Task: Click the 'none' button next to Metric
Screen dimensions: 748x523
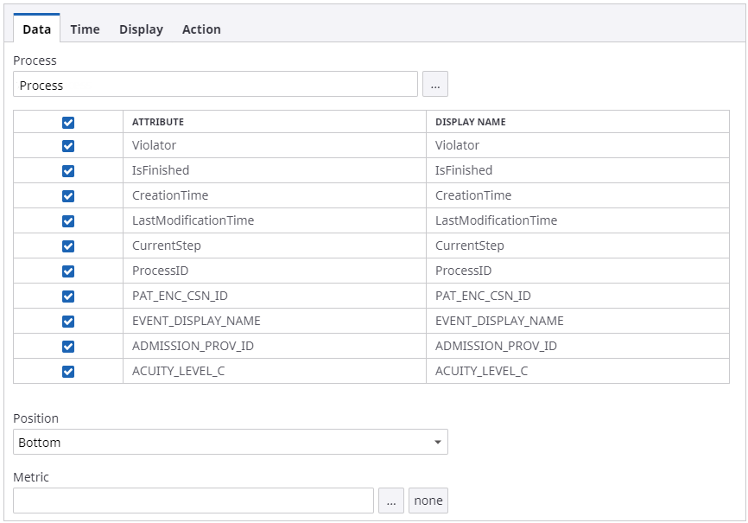Action: pos(427,500)
